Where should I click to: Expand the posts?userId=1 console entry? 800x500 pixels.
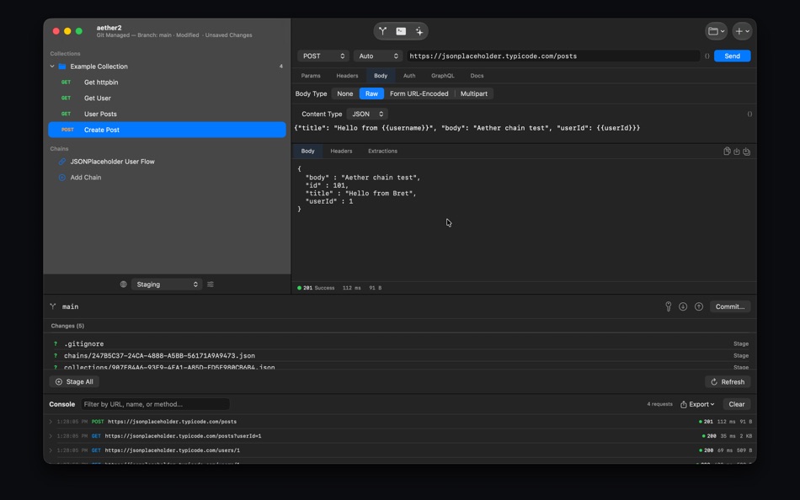point(51,436)
